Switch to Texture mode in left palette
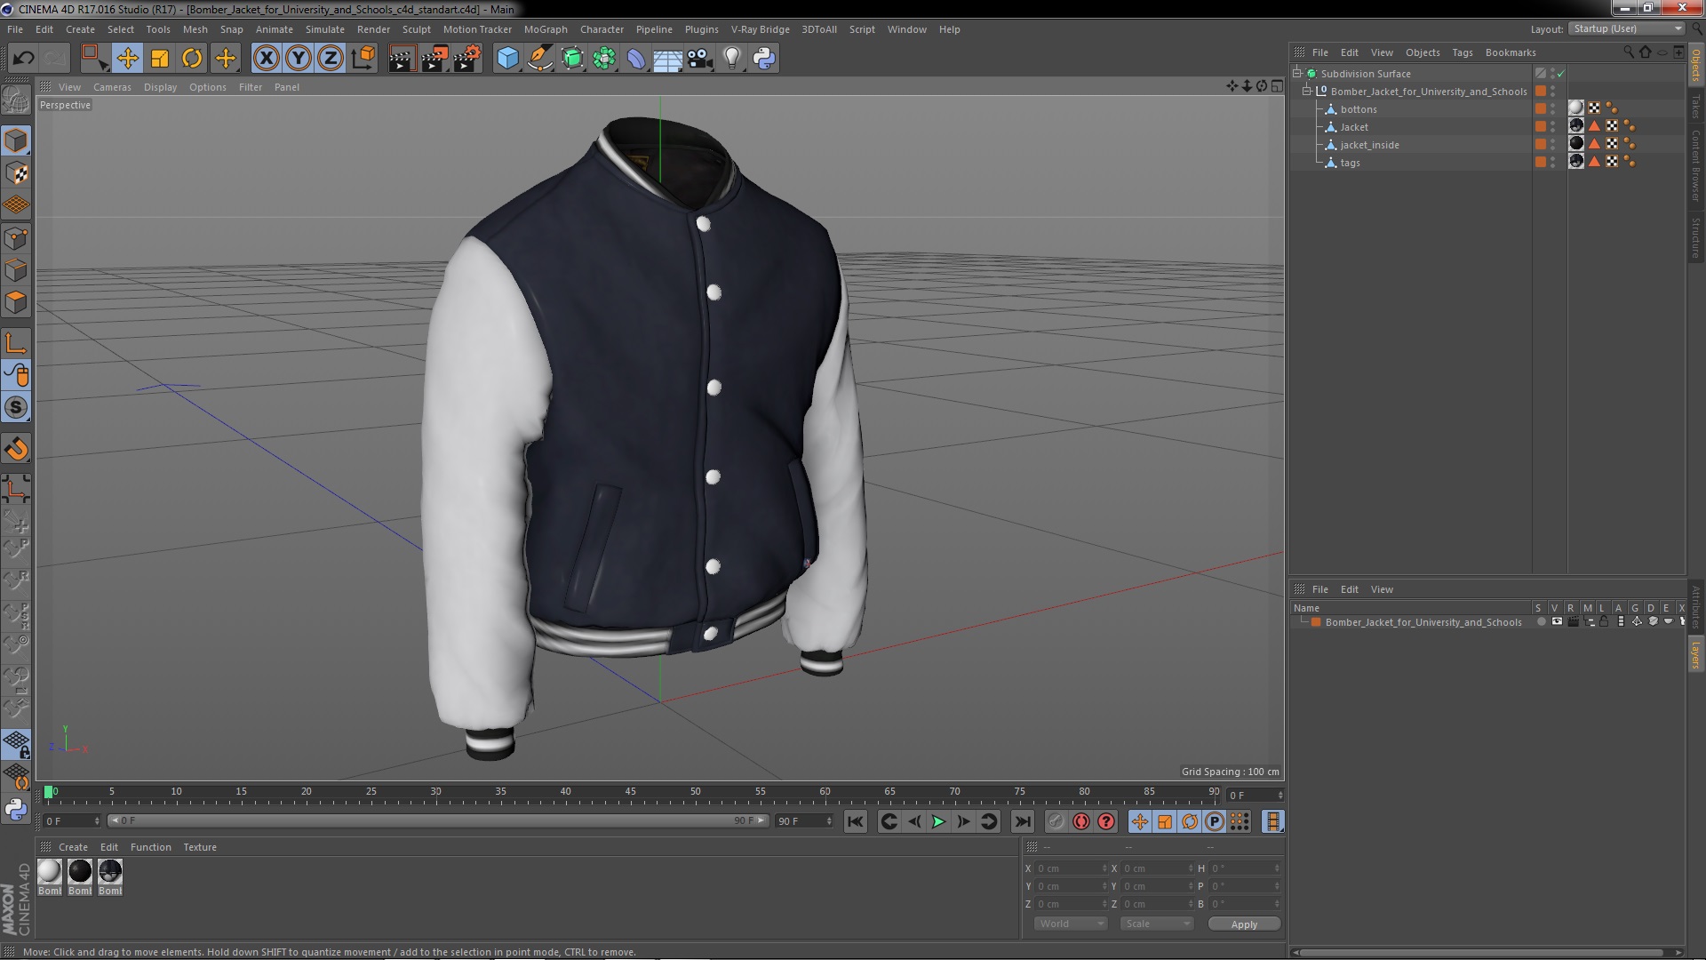The width and height of the screenshot is (1706, 960). 16,172
